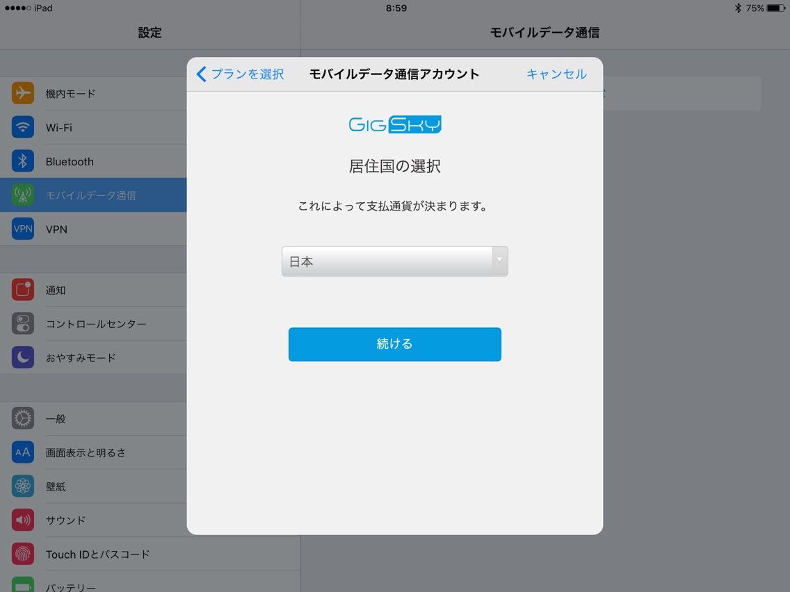Image resolution: width=790 pixels, height=592 pixels.
Task: Tap the これによって支払通貨が決まります text
Action: pyautogui.click(x=392, y=206)
